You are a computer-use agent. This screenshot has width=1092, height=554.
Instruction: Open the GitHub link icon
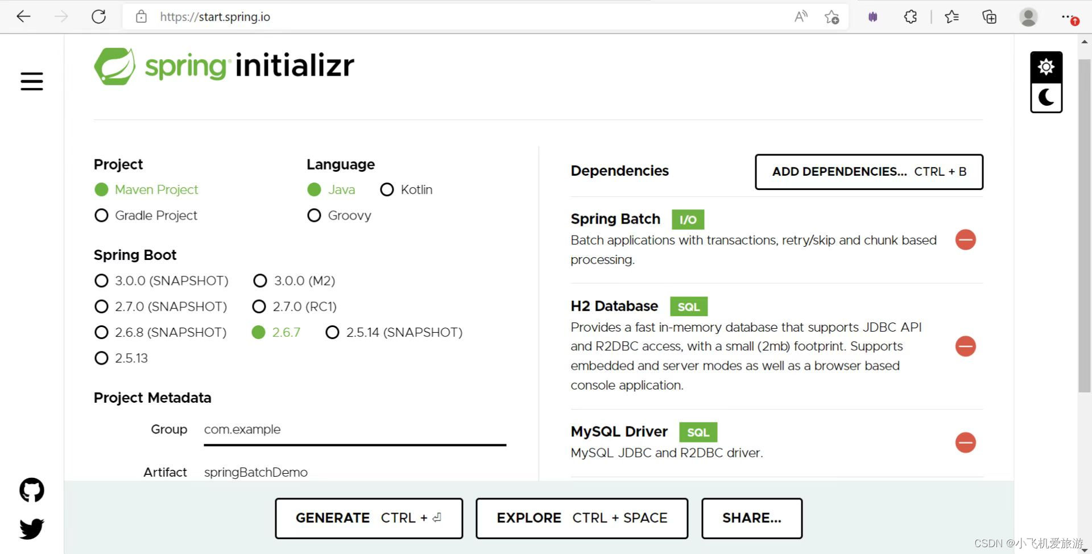(x=32, y=490)
